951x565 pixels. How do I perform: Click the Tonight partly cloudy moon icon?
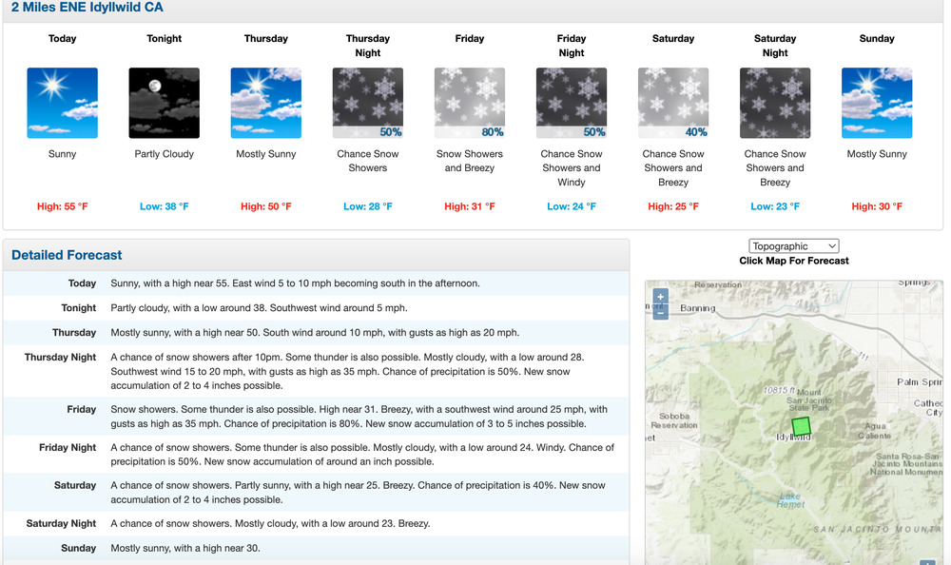click(x=164, y=104)
